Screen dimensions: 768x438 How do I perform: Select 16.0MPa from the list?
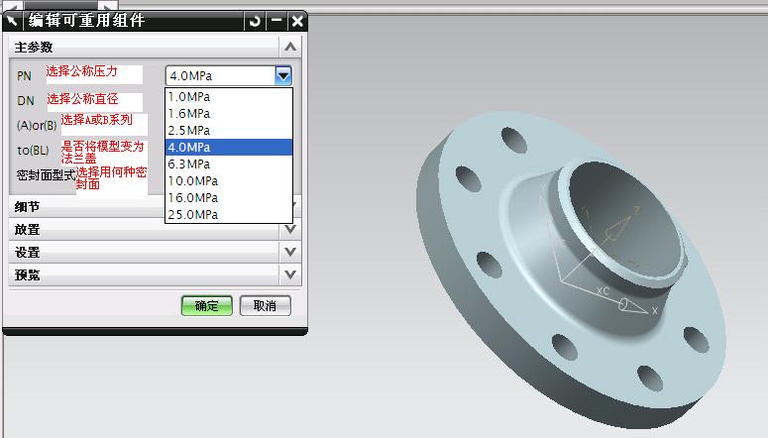[x=229, y=197]
